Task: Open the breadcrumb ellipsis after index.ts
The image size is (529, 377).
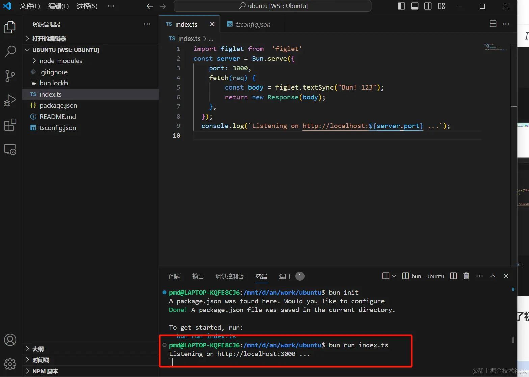Action: 211,39
